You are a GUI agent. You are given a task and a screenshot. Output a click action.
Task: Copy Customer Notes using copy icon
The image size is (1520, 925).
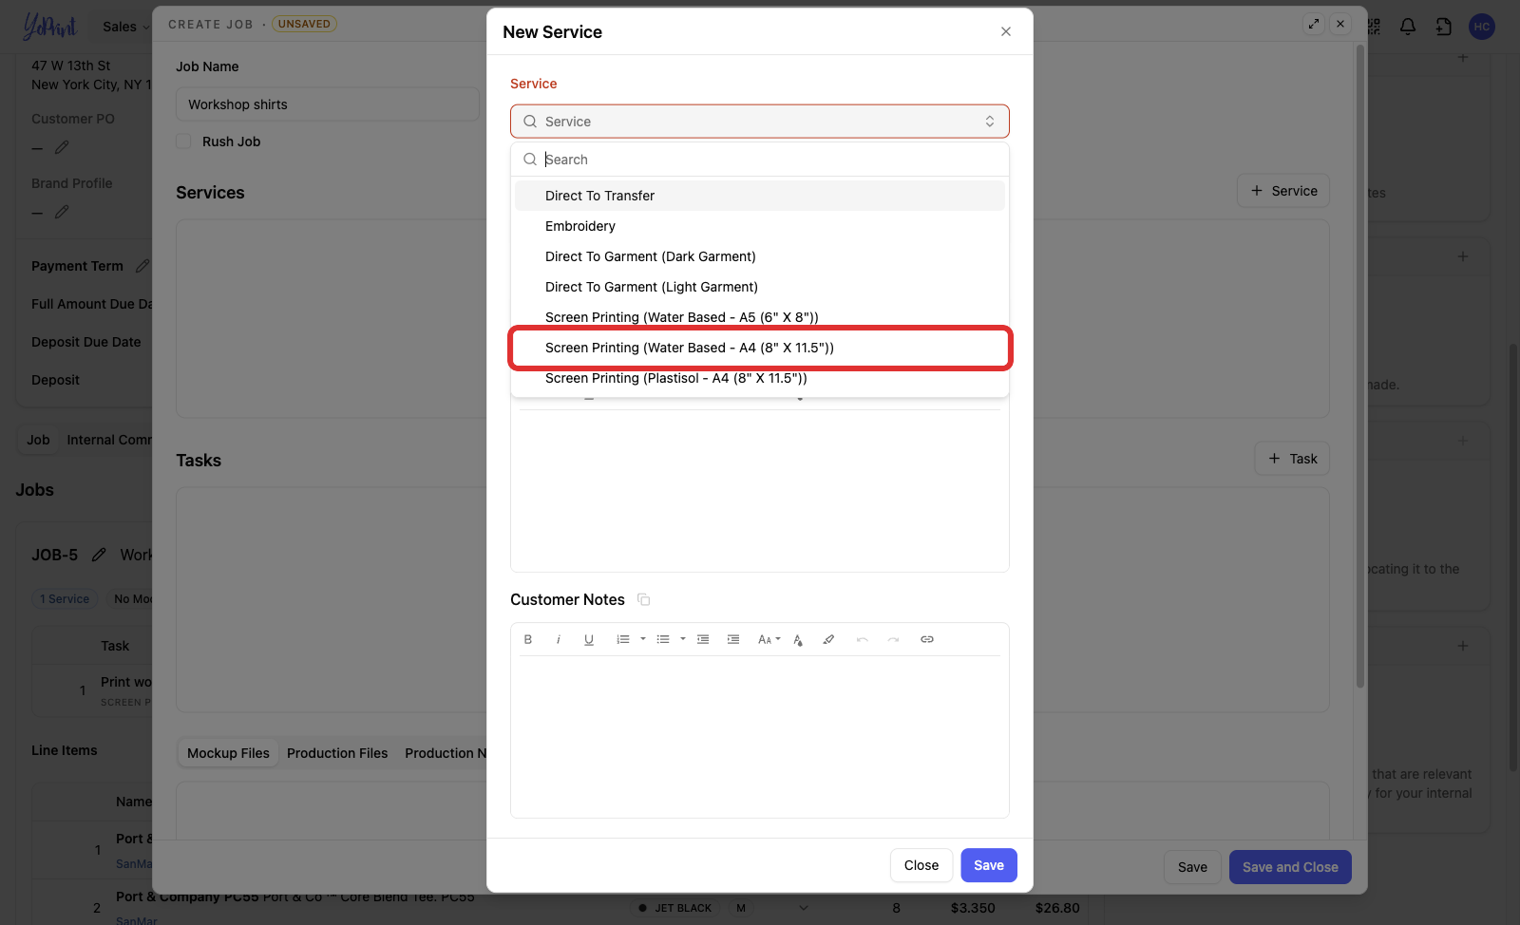pos(643,599)
